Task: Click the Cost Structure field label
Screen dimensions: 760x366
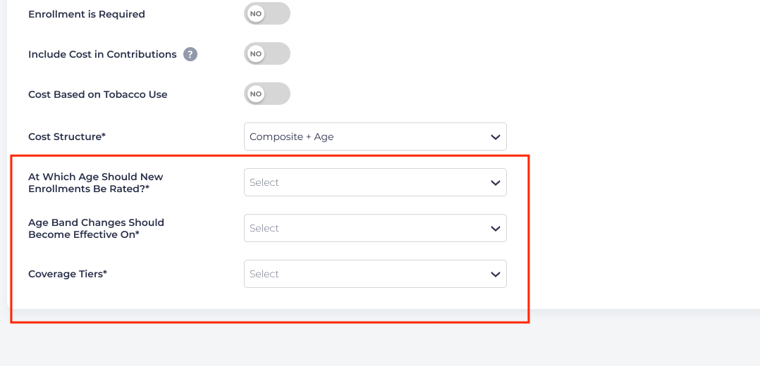Action: click(67, 137)
